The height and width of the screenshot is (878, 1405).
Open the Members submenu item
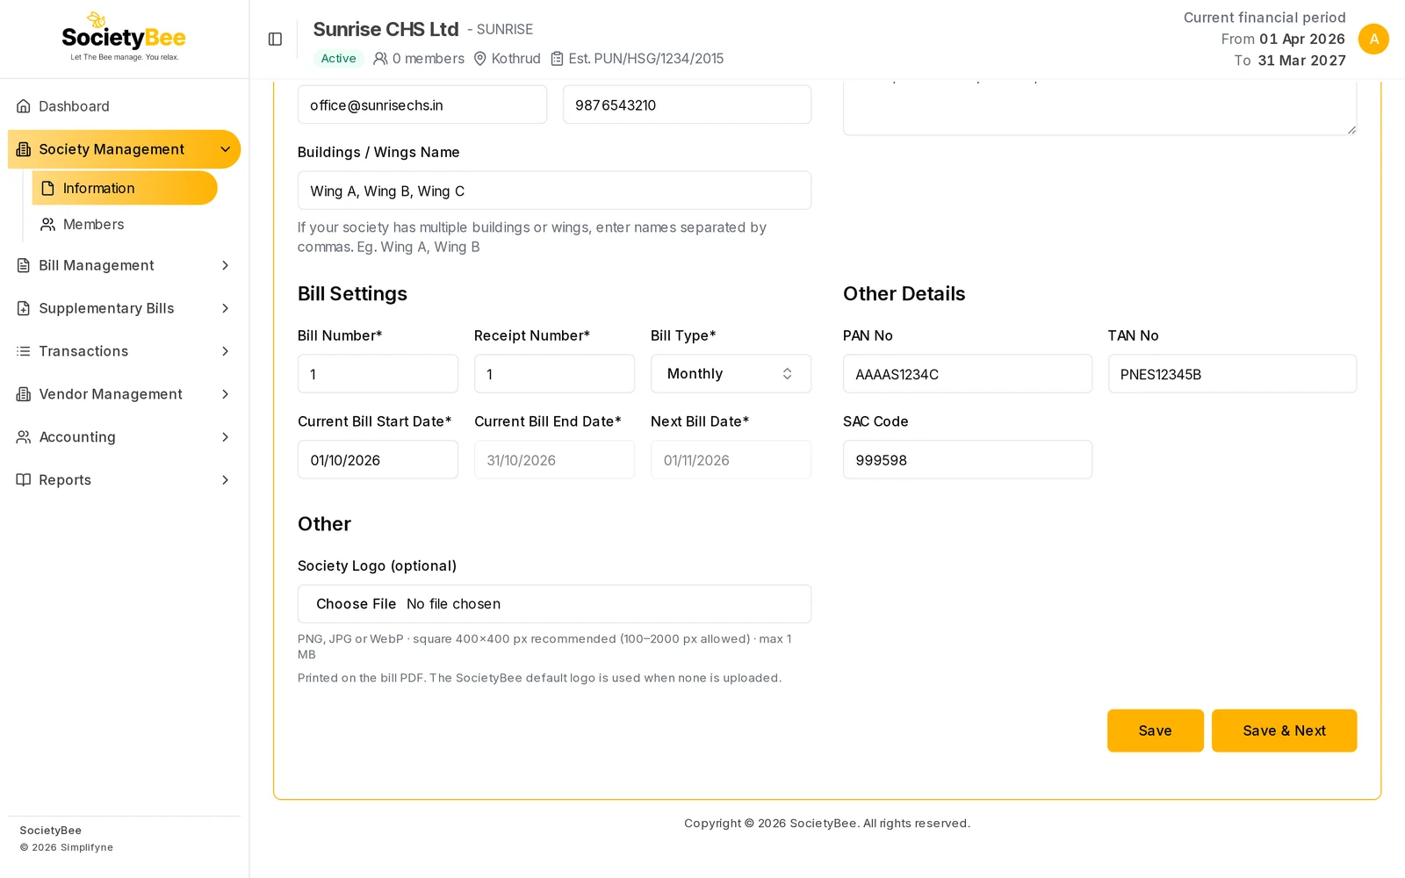click(x=125, y=224)
